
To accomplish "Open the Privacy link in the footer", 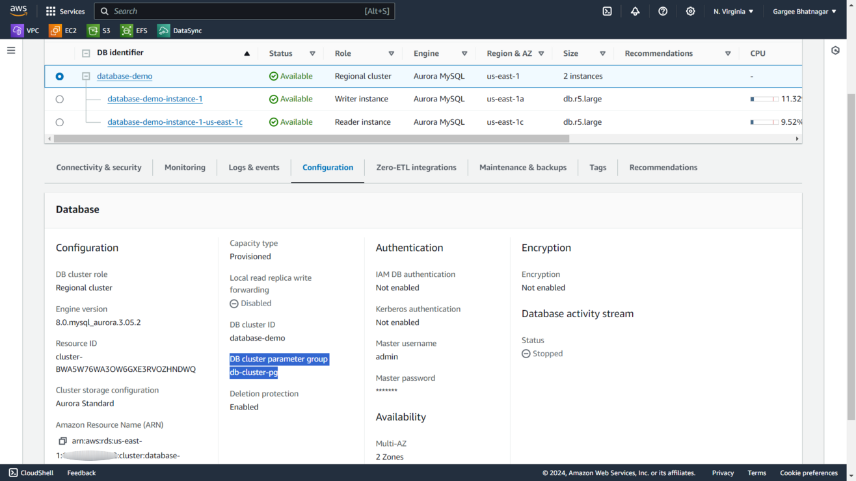I will click(723, 473).
